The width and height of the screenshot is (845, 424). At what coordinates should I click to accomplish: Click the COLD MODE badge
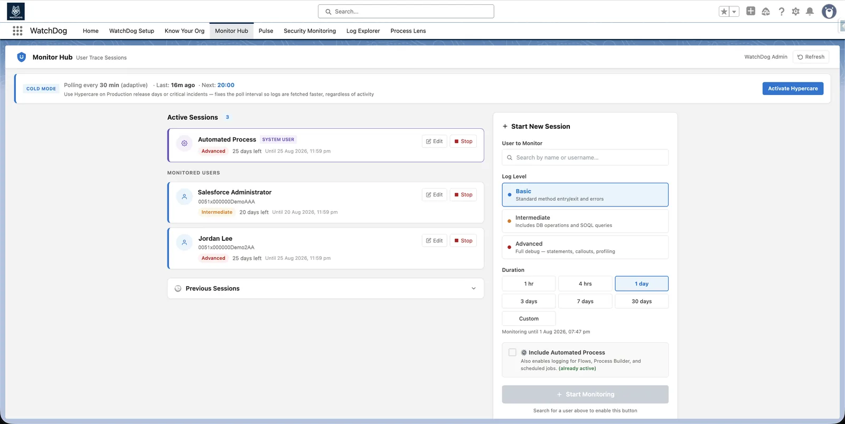pos(41,89)
